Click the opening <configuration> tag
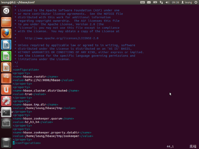This screenshot has width=199, height=149. click(26, 70)
